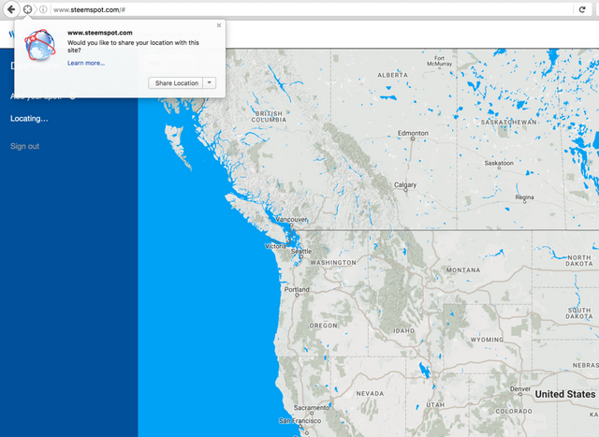Click the Locating… sidebar entry
Image resolution: width=599 pixels, height=437 pixels.
point(29,119)
